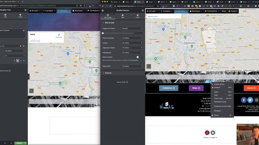Click content width slider handle
Image resolution: width=259 pixels, height=145 pixels.
(x=103, y=33)
